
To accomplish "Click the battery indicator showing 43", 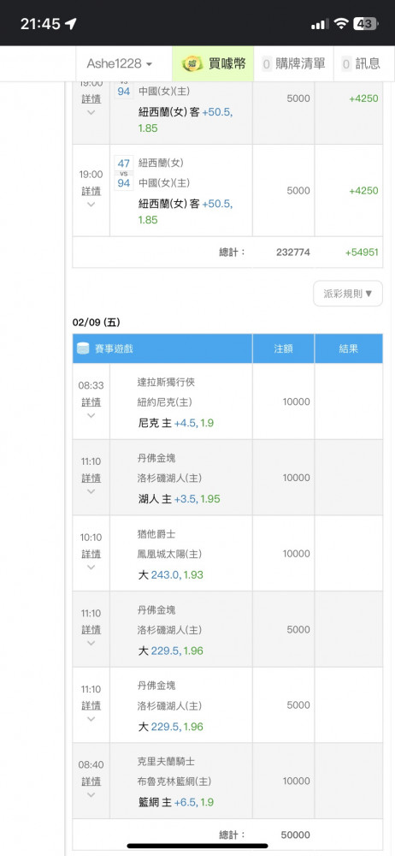I will (365, 23).
